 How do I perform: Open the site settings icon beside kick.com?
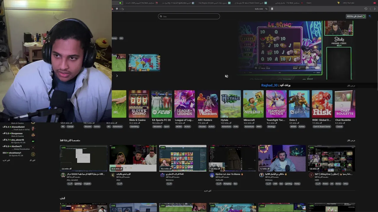(266, 9)
